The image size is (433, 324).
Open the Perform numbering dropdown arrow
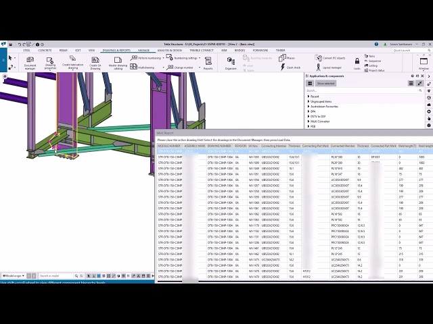pyautogui.click(x=163, y=58)
